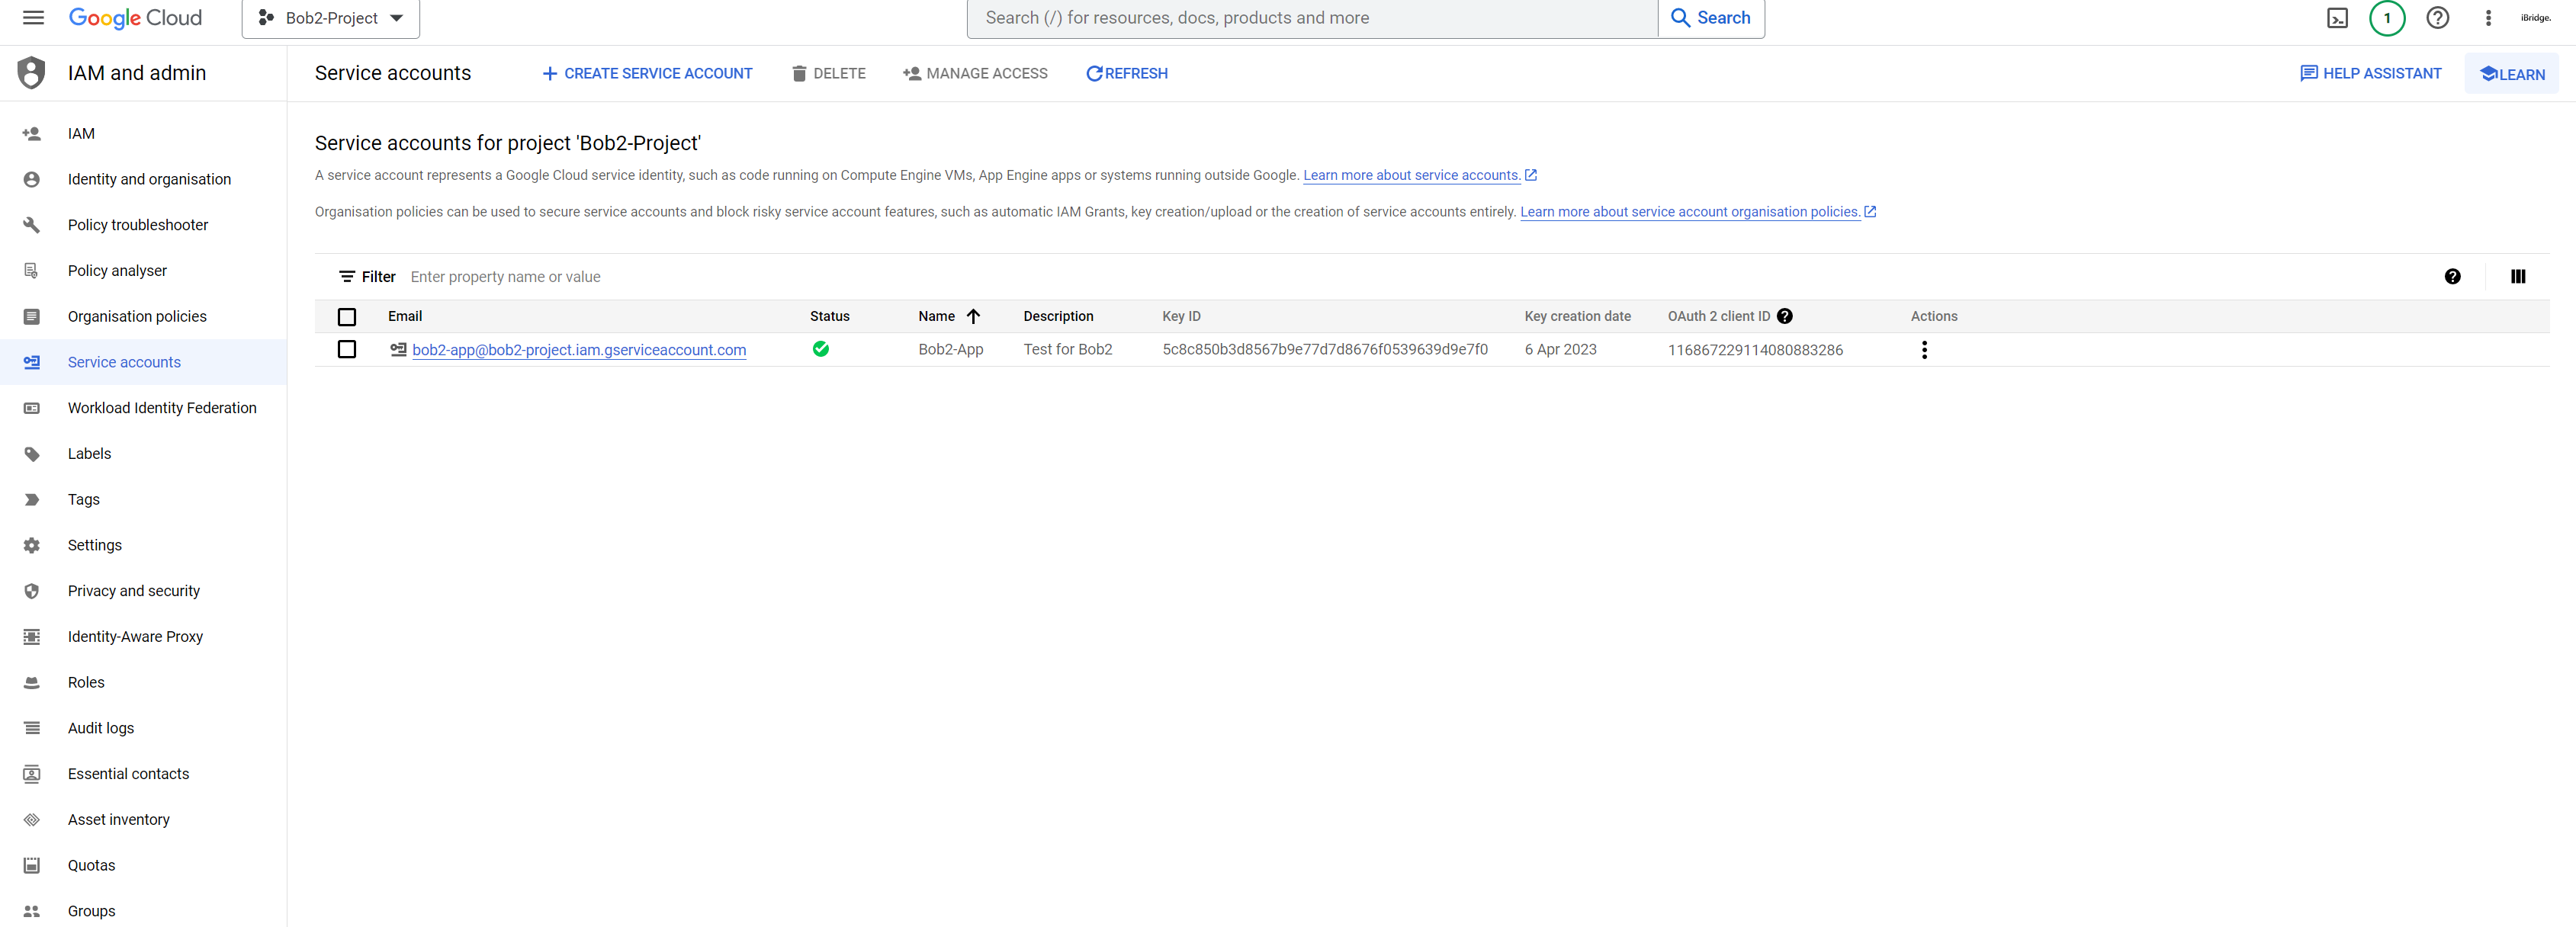Viewport: 2576px width, 927px height.
Task: Click the Refresh button
Action: click(1127, 73)
